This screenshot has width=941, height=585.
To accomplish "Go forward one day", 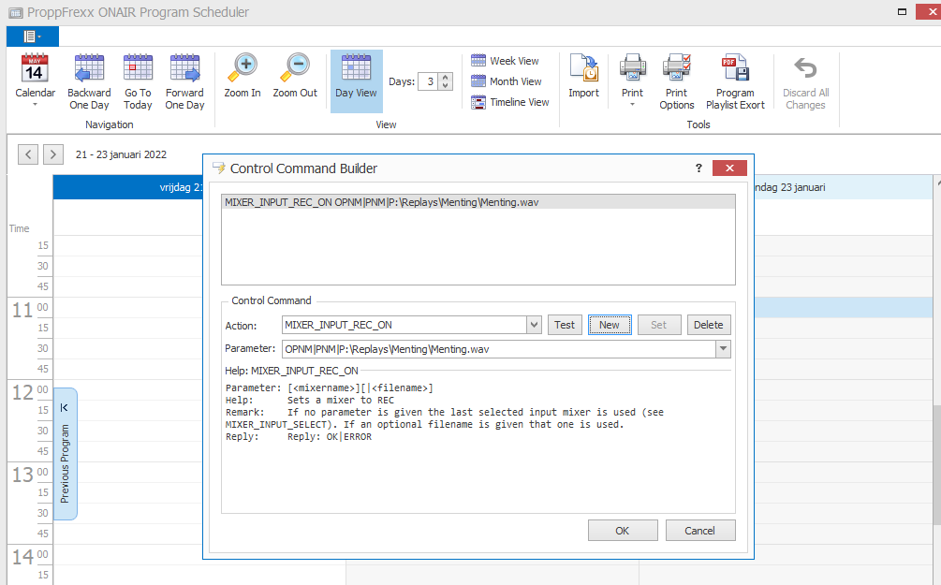I will (184, 80).
